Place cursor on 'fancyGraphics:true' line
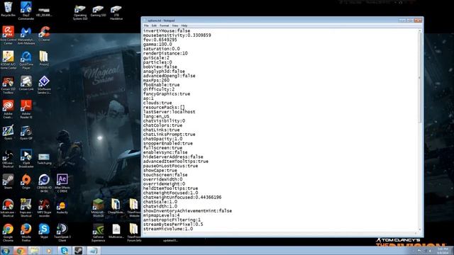Screen dimensions: 454x255 [x=167, y=94]
